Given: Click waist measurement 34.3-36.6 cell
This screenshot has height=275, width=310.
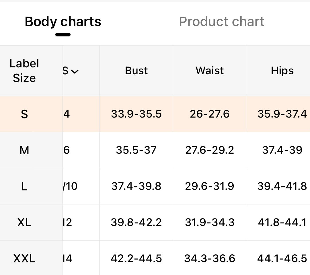Looking at the screenshot, I should [x=210, y=259].
